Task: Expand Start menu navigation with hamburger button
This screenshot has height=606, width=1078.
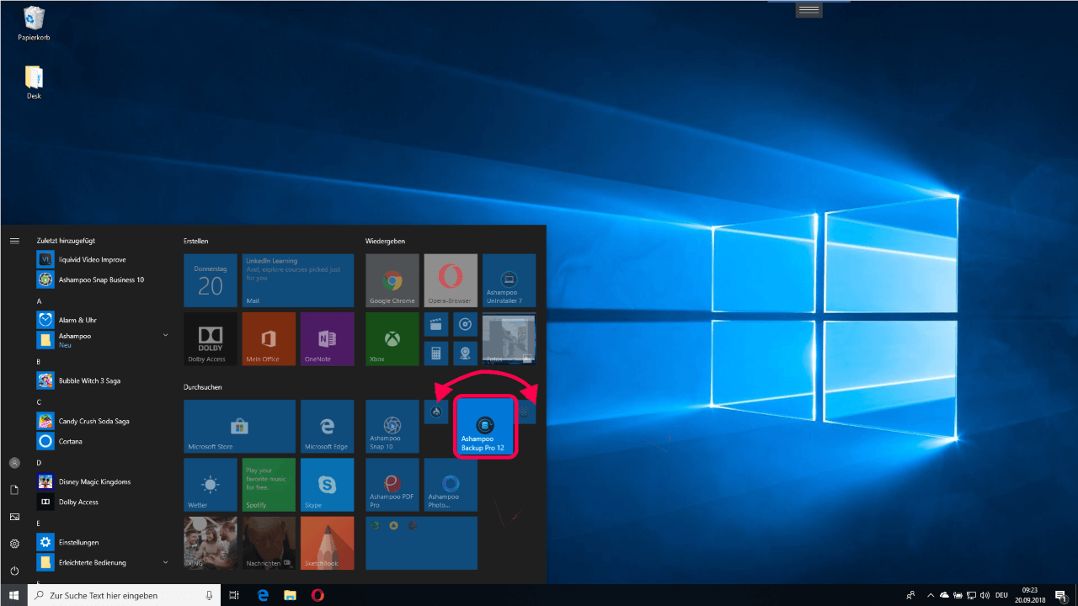Action: point(14,241)
